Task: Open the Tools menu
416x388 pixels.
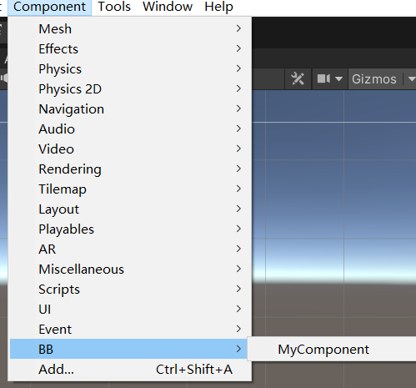Action: [x=114, y=7]
